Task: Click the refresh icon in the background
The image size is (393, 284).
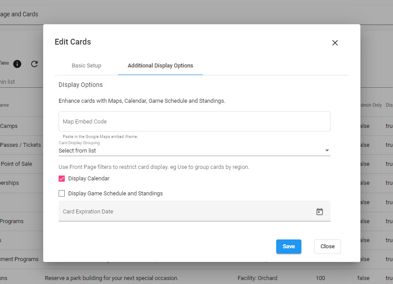Action: [x=34, y=64]
